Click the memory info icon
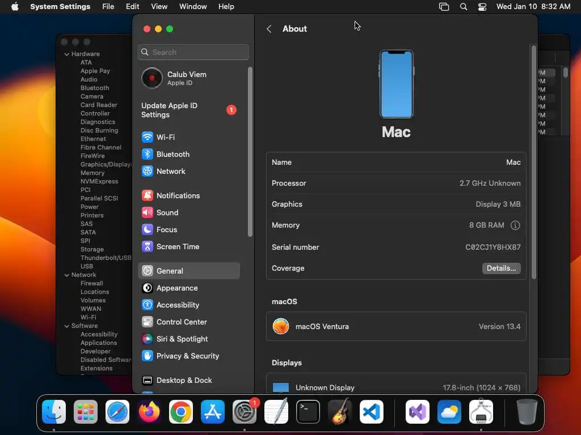The height and width of the screenshot is (435, 581). (515, 225)
